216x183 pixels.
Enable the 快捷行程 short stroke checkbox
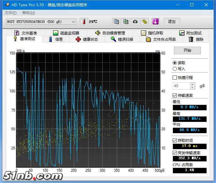(175, 77)
